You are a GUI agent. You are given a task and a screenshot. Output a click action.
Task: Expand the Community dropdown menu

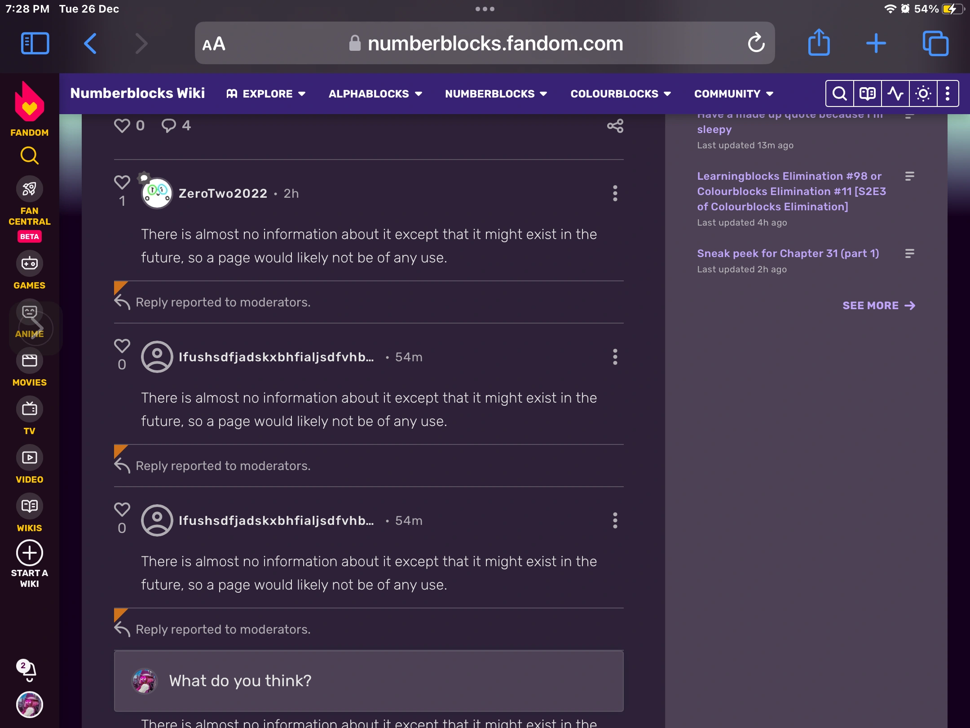[x=733, y=93]
